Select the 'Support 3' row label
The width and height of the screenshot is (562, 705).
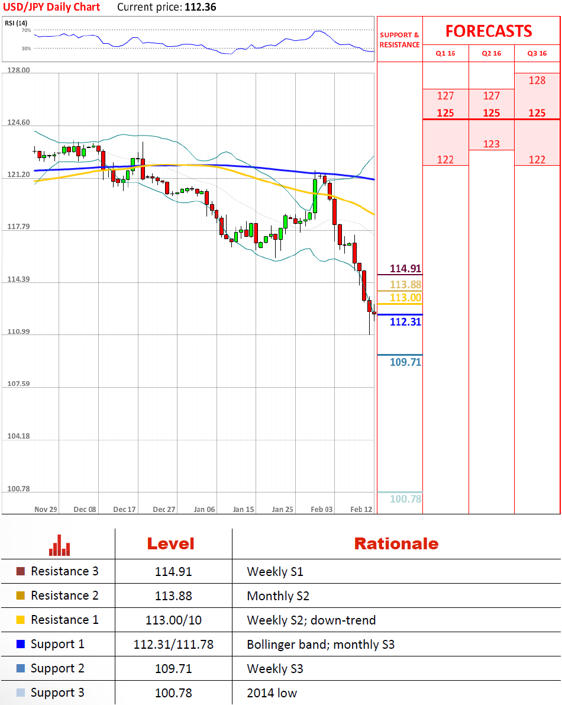tap(57, 693)
